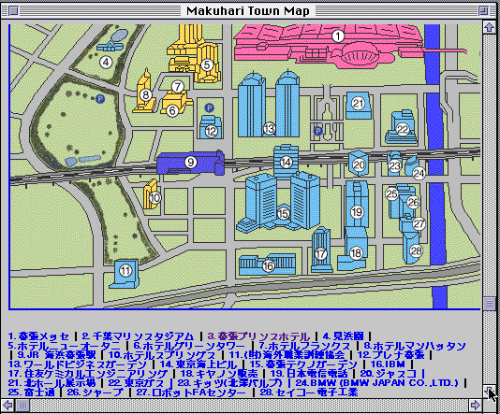Select map marker 11 on the blue building
Viewport: 500px width, 414px height.
125,271
